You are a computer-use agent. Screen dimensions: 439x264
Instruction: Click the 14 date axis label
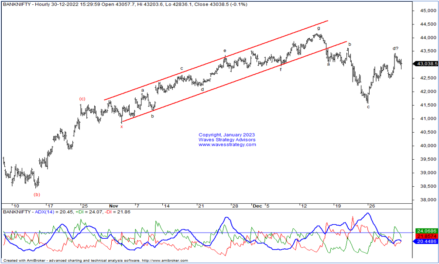[x=167, y=206]
